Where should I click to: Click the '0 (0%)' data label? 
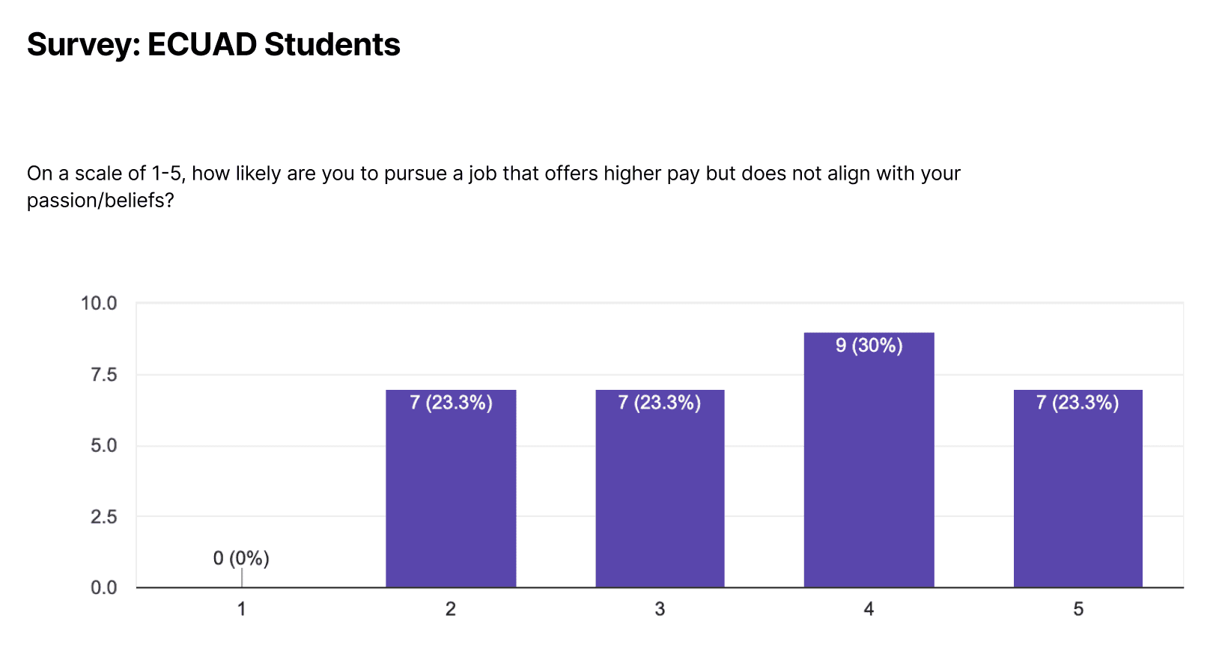(241, 558)
